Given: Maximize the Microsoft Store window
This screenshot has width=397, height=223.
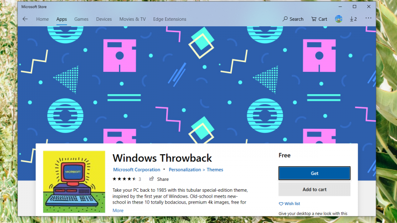Looking at the screenshot, I should point(354,7).
